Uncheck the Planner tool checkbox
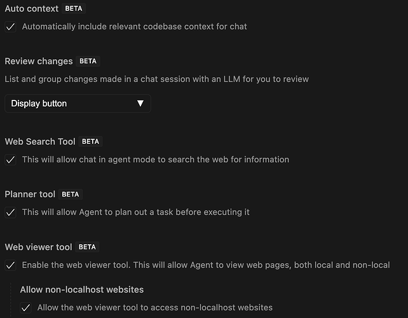The width and height of the screenshot is (408, 318). point(10,212)
